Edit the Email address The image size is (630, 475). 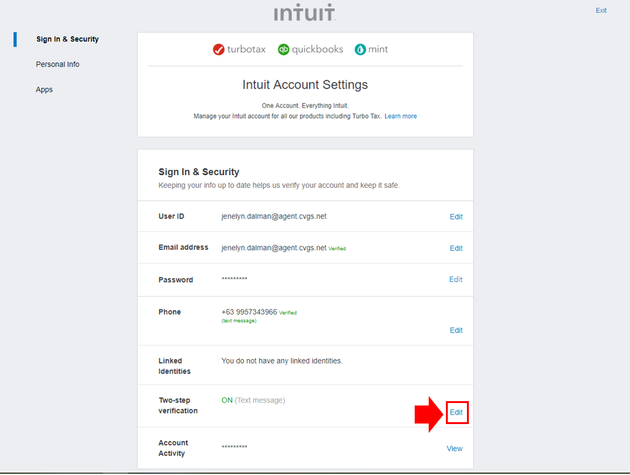click(456, 248)
